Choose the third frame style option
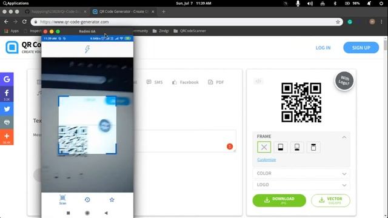 coord(297,147)
